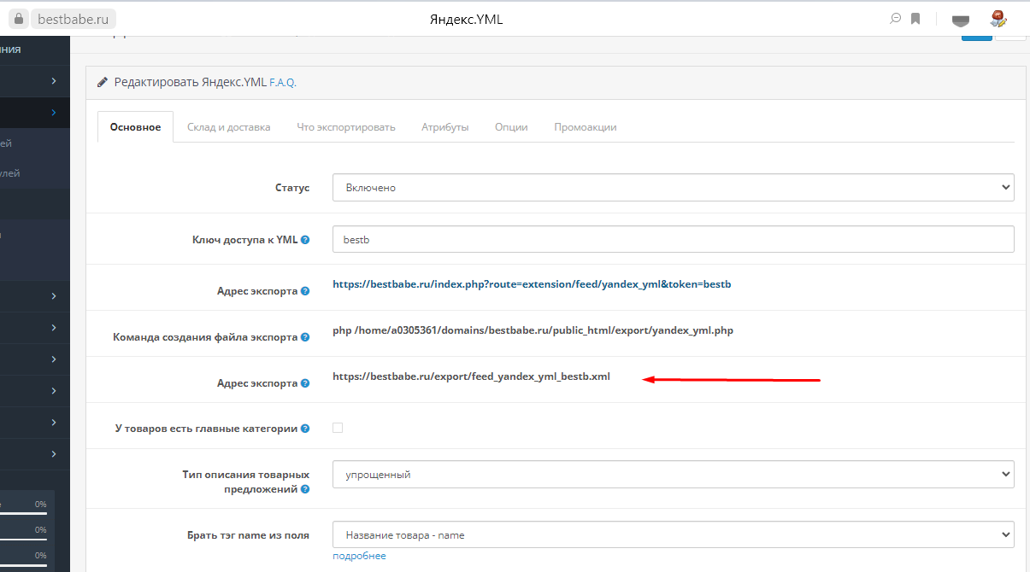Image resolution: width=1030 pixels, height=572 pixels.
Task: Open help icon next to Команда создания файла экспорта
Action: point(305,337)
